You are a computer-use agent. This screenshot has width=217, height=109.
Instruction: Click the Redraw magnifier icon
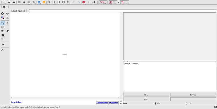coord(64,2)
